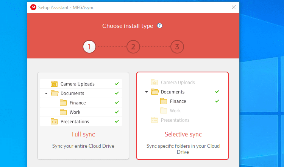The width and height of the screenshot is (284, 167).
Task: Click 'Work' label in Full sync
Action: pyautogui.click(x=75, y=112)
